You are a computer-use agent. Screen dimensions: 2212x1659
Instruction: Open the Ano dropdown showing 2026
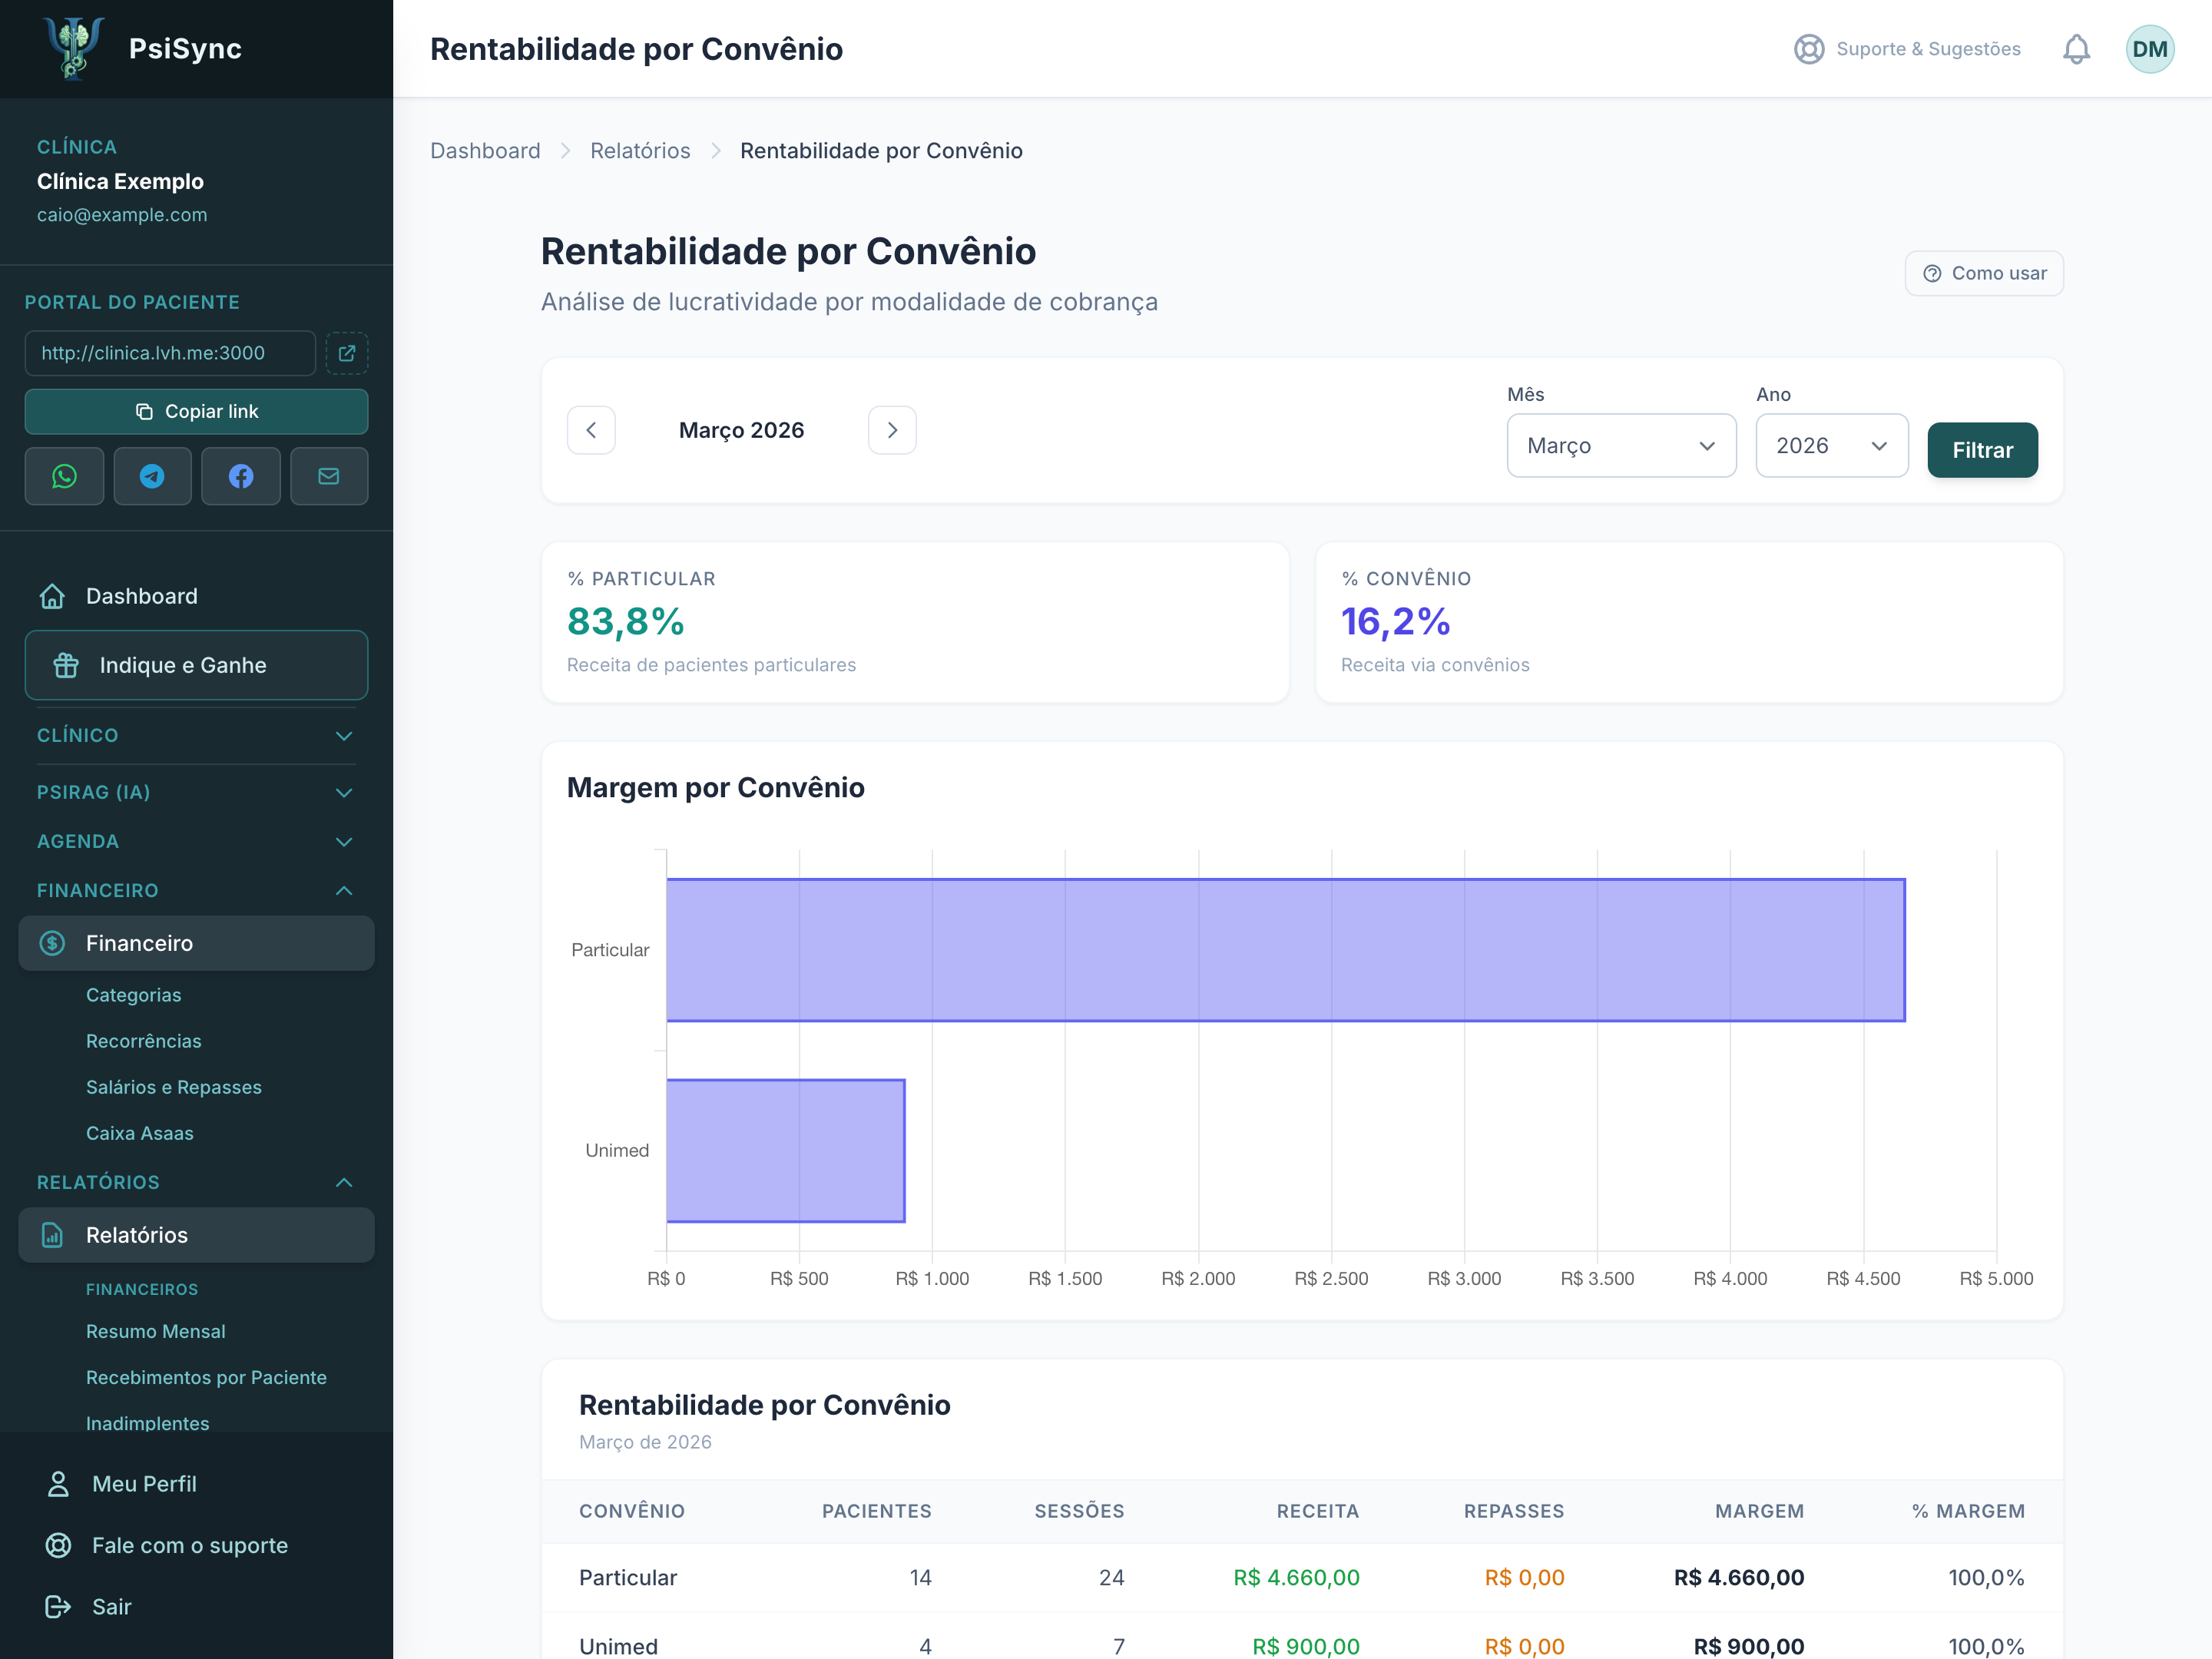coord(1832,446)
